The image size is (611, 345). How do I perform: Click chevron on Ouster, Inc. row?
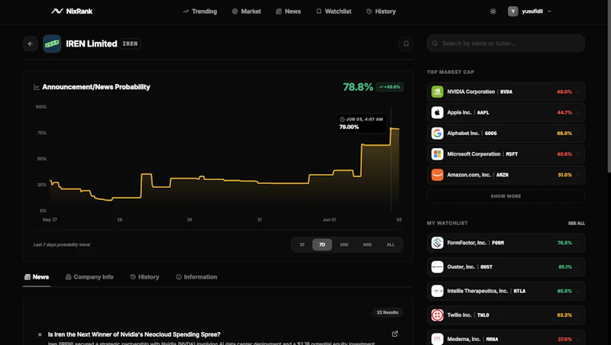click(578, 266)
